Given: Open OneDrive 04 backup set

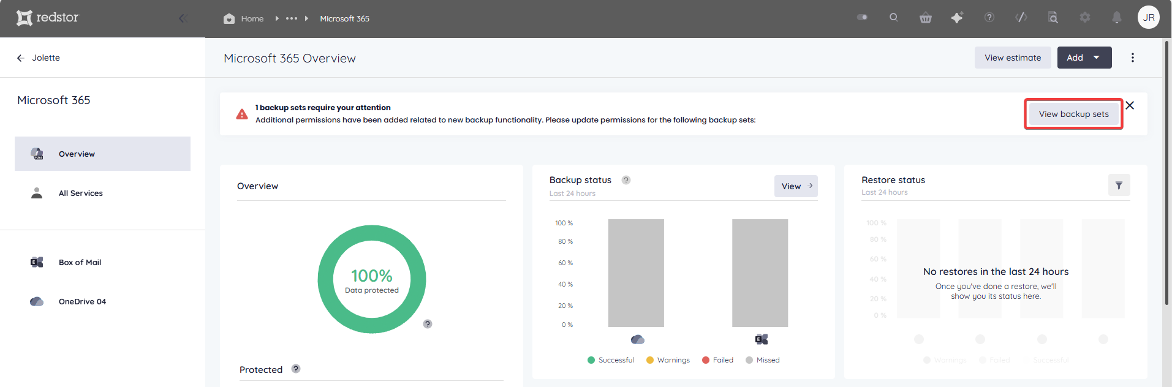Looking at the screenshot, I should [x=102, y=301].
